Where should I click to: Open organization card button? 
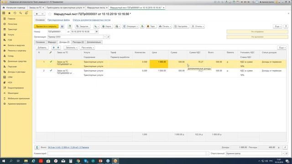(109, 37)
